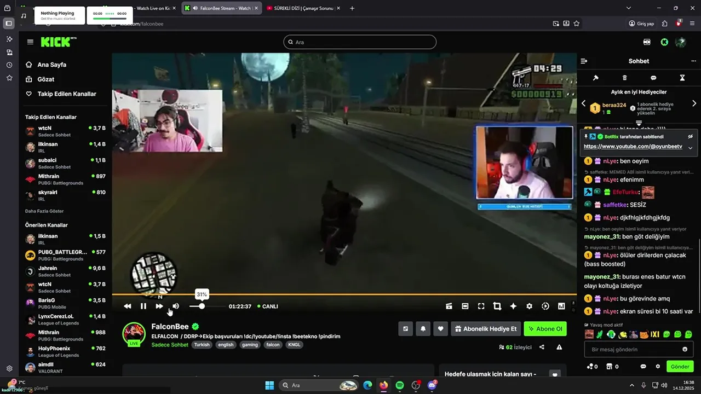Open Jahrein in recommended channels
Image resolution: width=701 pixels, height=394 pixels.
tap(66, 271)
